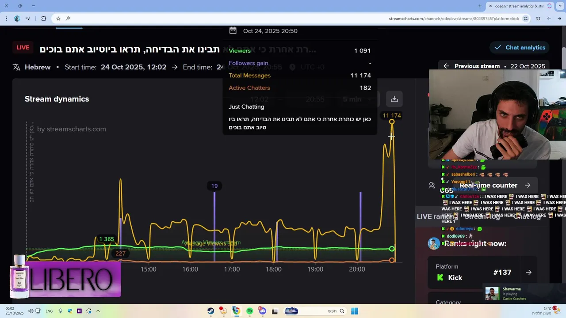The height and width of the screenshot is (318, 566).
Task: Click the 1 365 viewers label on chart
Action: point(107,239)
